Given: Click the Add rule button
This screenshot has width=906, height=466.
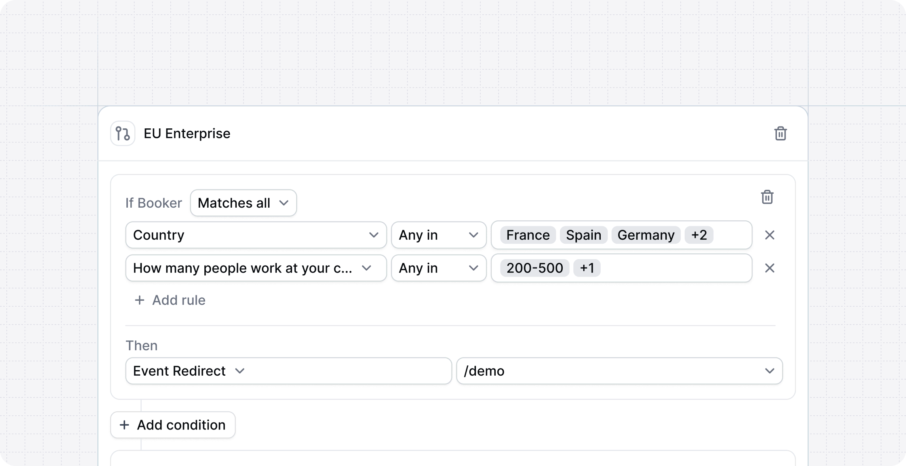Looking at the screenshot, I should (170, 300).
